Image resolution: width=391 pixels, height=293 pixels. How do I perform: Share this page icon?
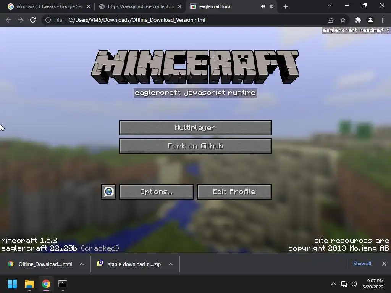coord(331,20)
